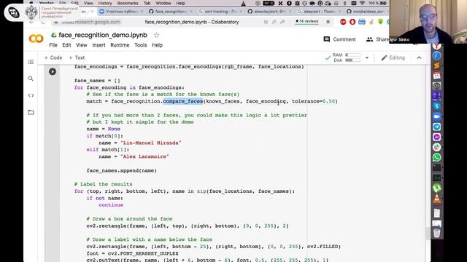The image size is (467, 262).
Task: Open Messenger from the dock
Action: click(436, 137)
